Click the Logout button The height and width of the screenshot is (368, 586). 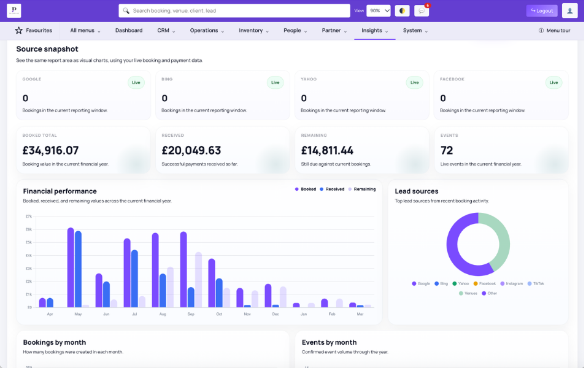point(542,11)
